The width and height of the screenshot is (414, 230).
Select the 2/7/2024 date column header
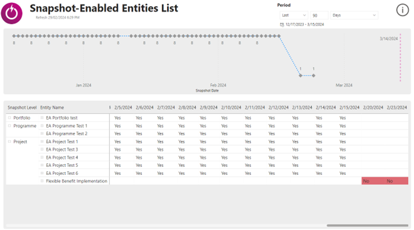click(166, 107)
